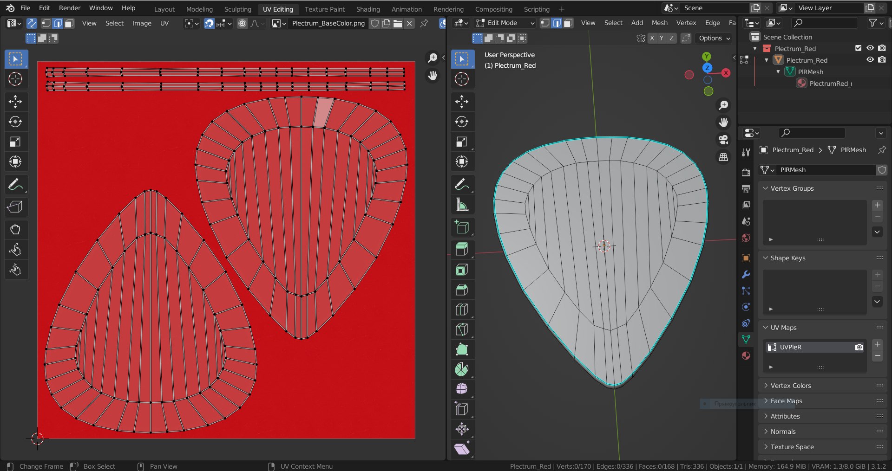Viewport: 892px width, 471px height.
Task: Collapse PIRMesh in the outliner tree
Action: [x=778, y=72]
